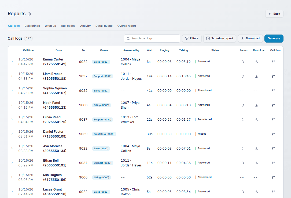Play the recording for Olivia Reed's call
Screen dimensions: 291x198
(243, 120)
